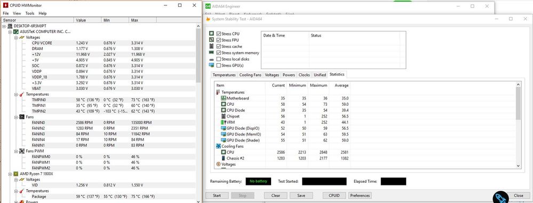Uncheck the Stress FPU checkbox
533x203 pixels.
pos(219,40)
